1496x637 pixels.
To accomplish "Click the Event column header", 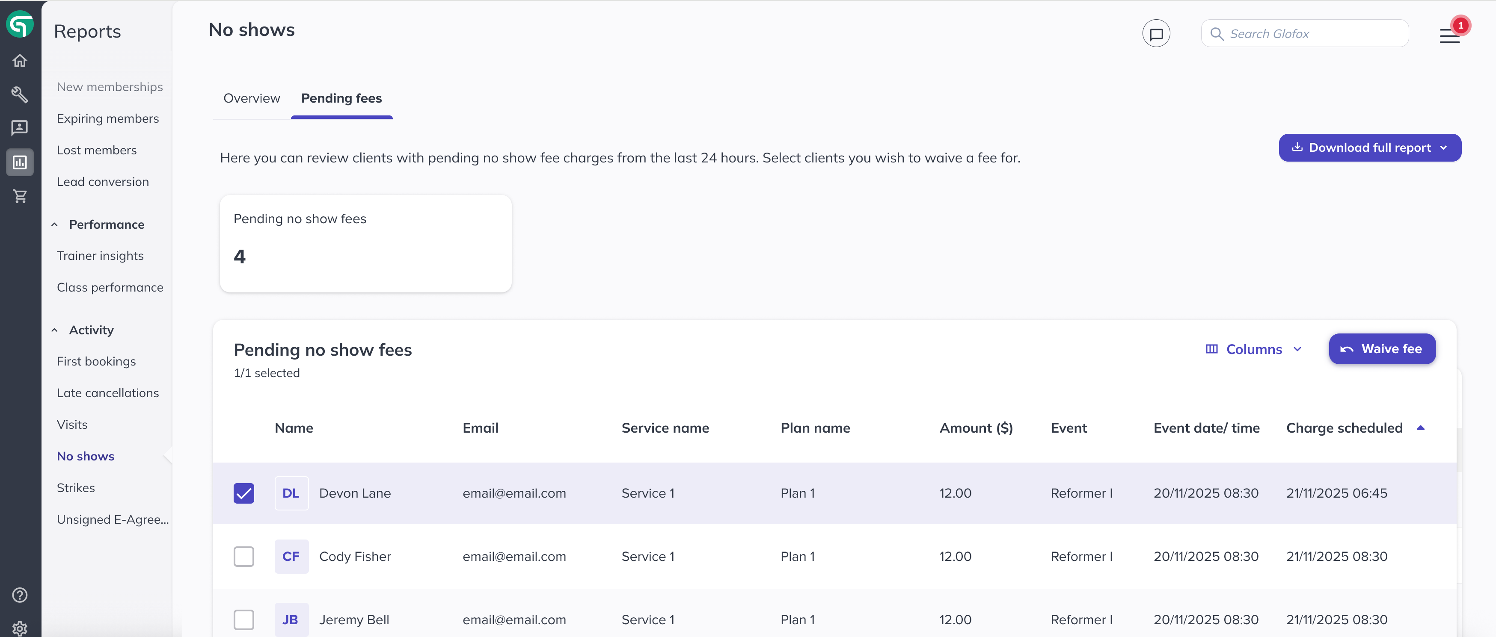I will (x=1069, y=428).
